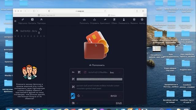Click the privacy shield icon in Safari

(x=49, y=11)
